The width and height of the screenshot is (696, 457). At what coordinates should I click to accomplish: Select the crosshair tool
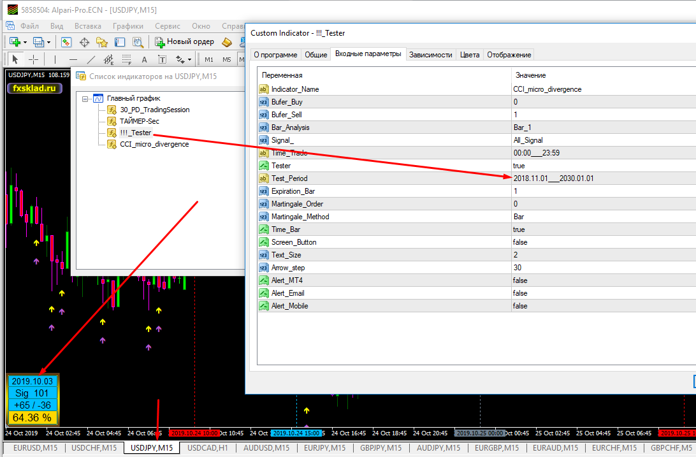[x=33, y=59]
